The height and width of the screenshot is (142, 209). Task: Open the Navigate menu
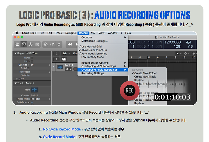coord(71,33)
